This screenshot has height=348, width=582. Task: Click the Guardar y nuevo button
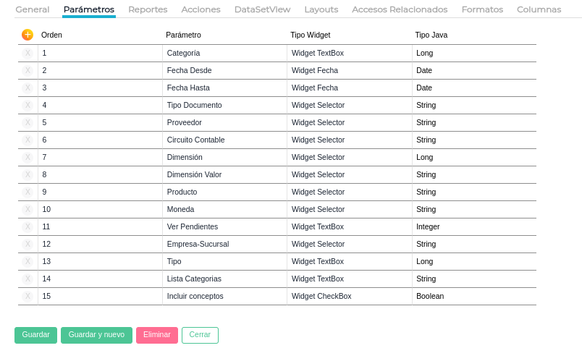[x=96, y=335]
